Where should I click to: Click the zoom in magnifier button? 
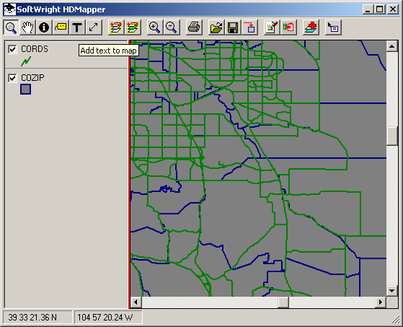(154, 27)
